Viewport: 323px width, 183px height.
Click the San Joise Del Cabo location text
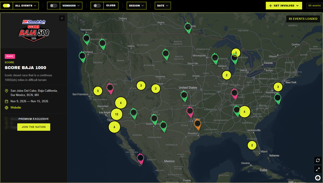tap(34, 93)
